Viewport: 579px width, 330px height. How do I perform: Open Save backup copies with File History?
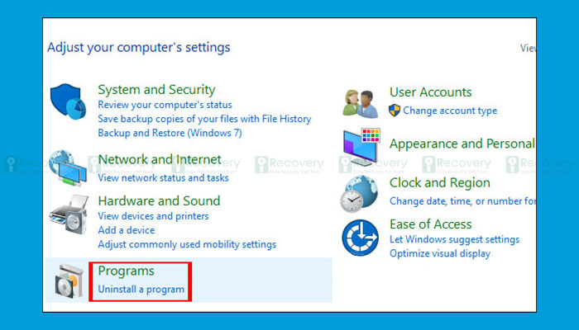pyautogui.click(x=204, y=119)
